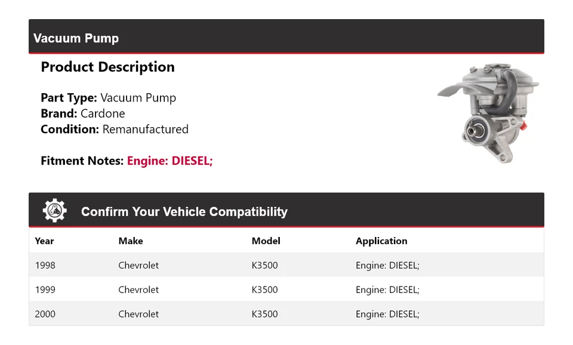Image resolution: width=573 pixels, height=345 pixels.
Task: Click the Application column header
Action: [x=381, y=241]
